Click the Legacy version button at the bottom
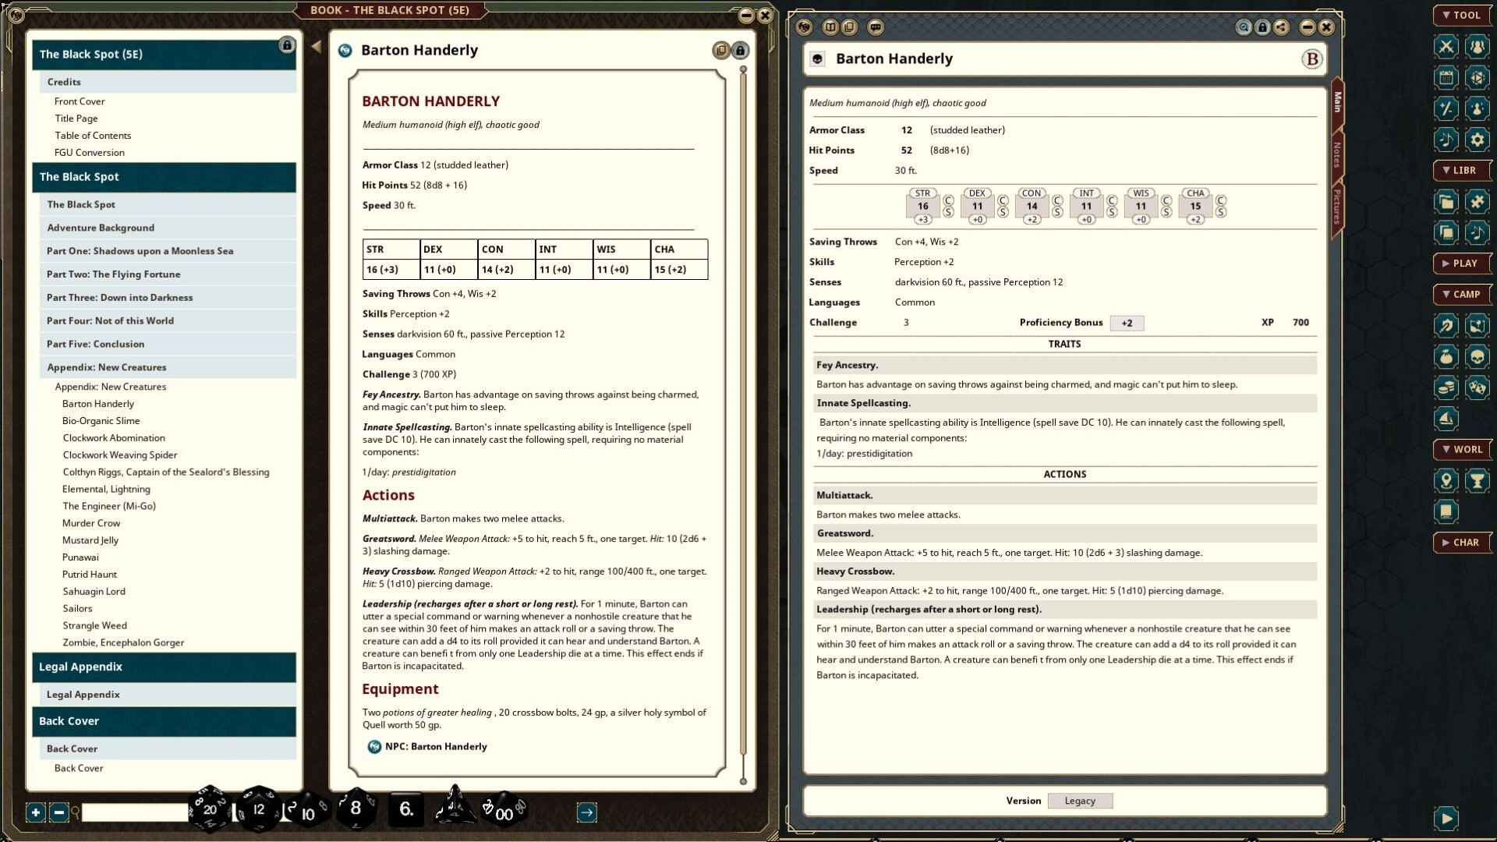1497x842 pixels. pos(1080,801)
